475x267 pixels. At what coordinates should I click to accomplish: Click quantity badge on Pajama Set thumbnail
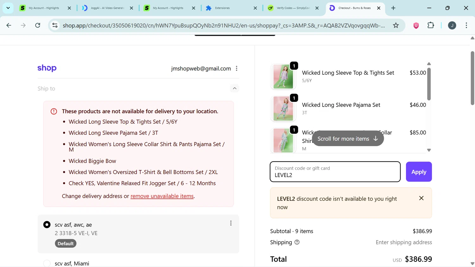(x=294, y=98)
